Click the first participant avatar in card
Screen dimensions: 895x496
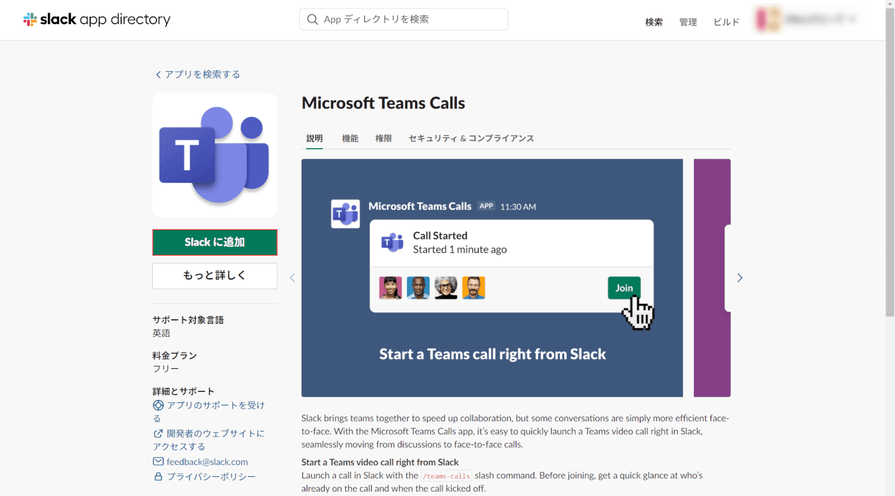tap(390, 288)
